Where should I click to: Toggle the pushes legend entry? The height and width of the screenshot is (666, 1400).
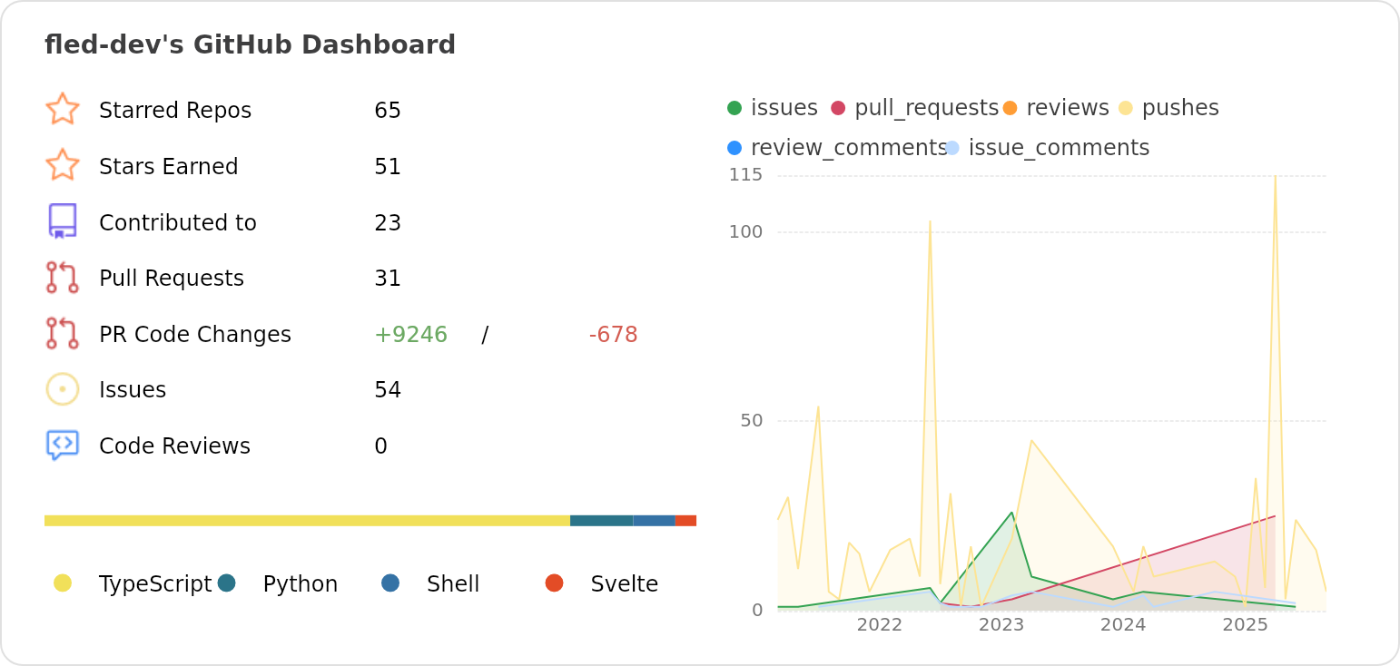pos(1169,108)
